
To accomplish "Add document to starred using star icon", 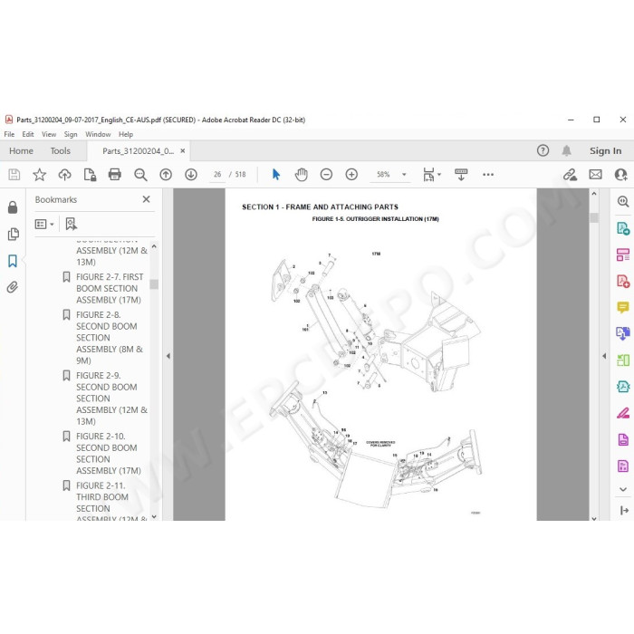I will click(39, 175).
